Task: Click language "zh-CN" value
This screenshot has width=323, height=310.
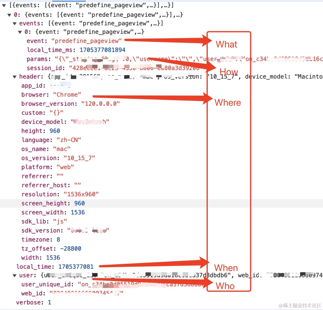Action: (68, 140)
